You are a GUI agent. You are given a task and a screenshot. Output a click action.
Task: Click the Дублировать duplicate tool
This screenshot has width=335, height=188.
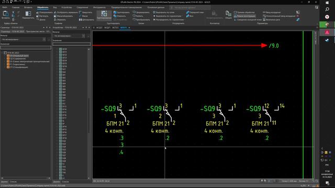pyautogui.click(x=86, y=20)
